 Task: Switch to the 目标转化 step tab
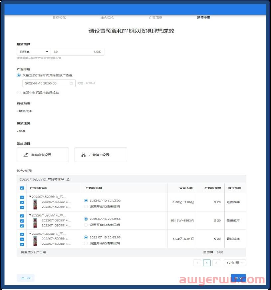pos(59,17)
